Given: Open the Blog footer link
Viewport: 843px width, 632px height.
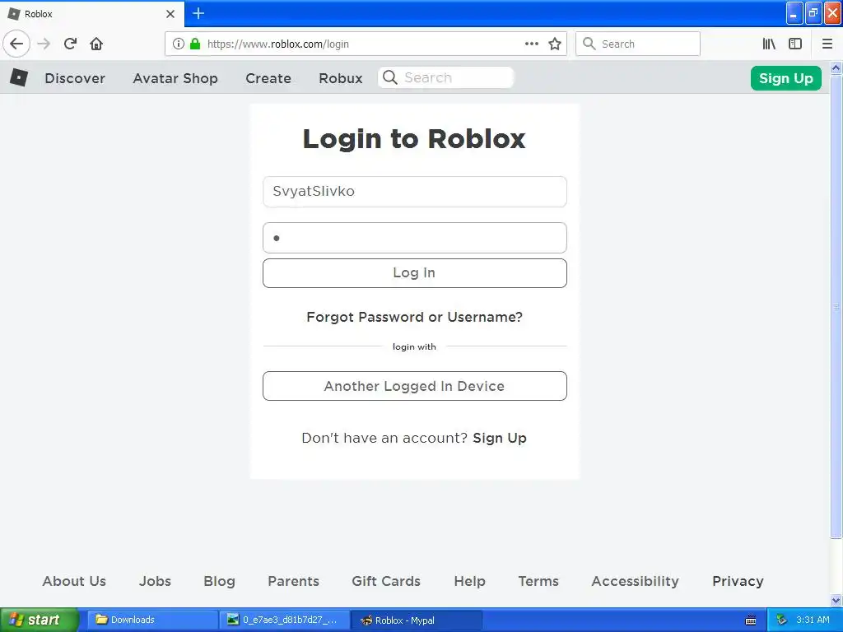Looking at the screenshot, I should [219, 581].
